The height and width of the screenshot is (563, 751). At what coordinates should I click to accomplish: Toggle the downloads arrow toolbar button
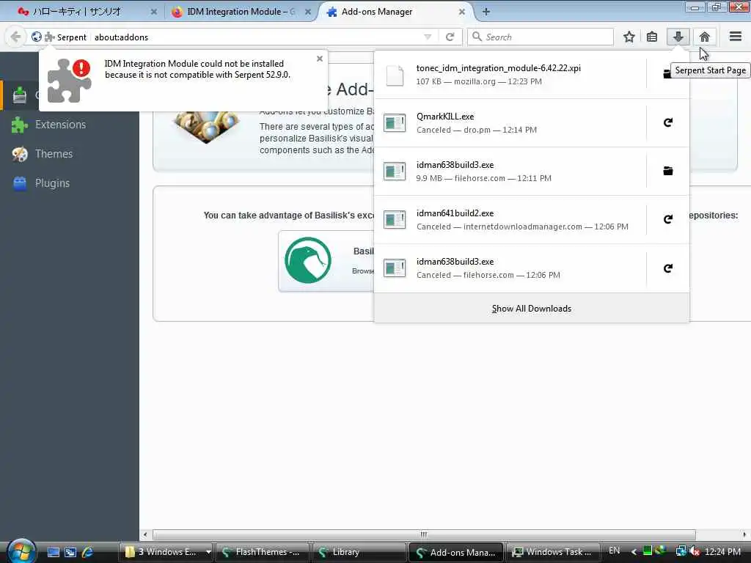[x=678, y=37]
